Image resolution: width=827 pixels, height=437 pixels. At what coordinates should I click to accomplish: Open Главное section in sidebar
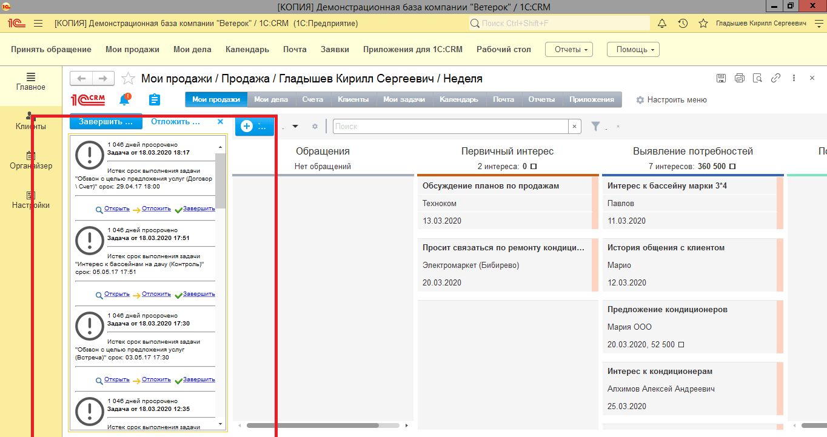31,81
